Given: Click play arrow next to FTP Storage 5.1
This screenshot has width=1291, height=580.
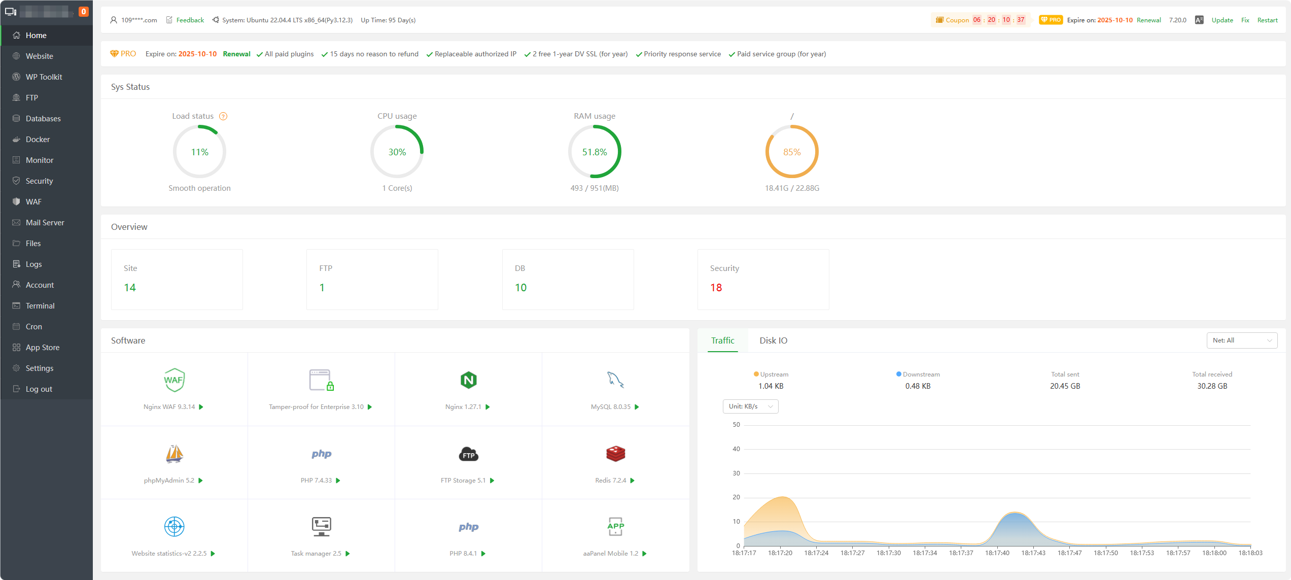Looking at the screenshot, I should (492, 481).
